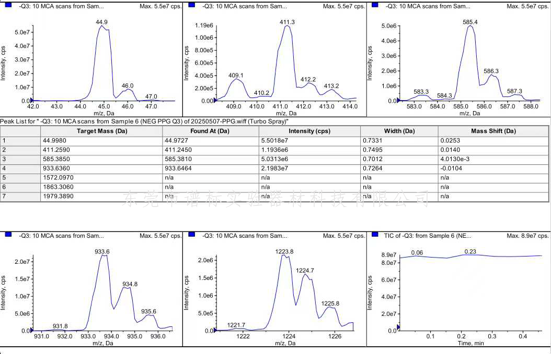The width and height of the screenshot is (551, 354).
Task: Click the Width (Da) column header
Action: click(x=399, y=131)
